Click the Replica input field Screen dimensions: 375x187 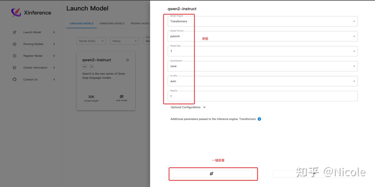point(262,96)
